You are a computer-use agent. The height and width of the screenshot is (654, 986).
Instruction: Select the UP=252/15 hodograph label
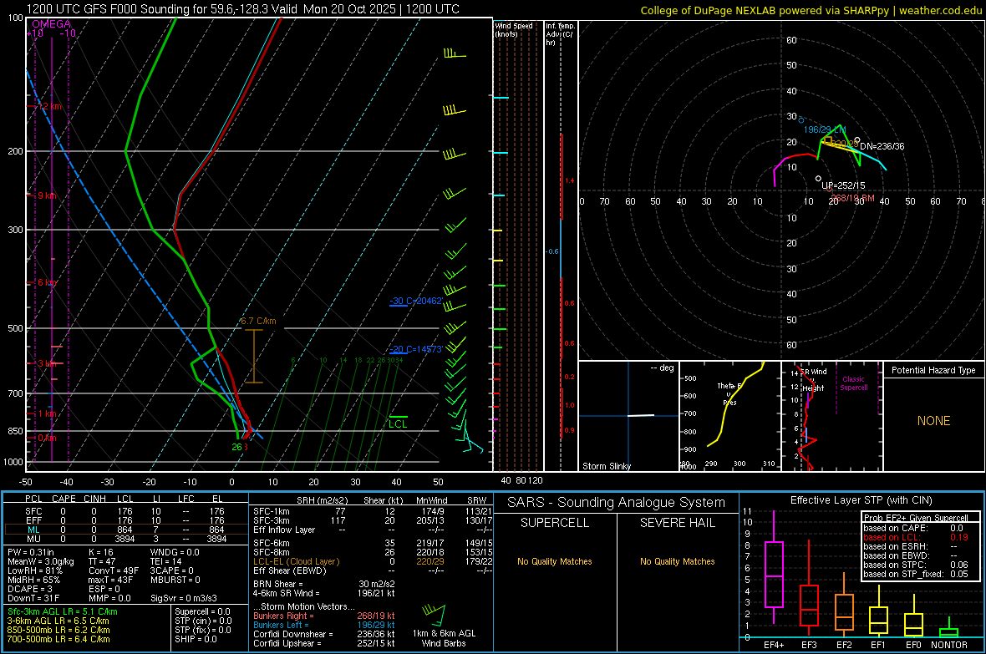pos(843,185)
